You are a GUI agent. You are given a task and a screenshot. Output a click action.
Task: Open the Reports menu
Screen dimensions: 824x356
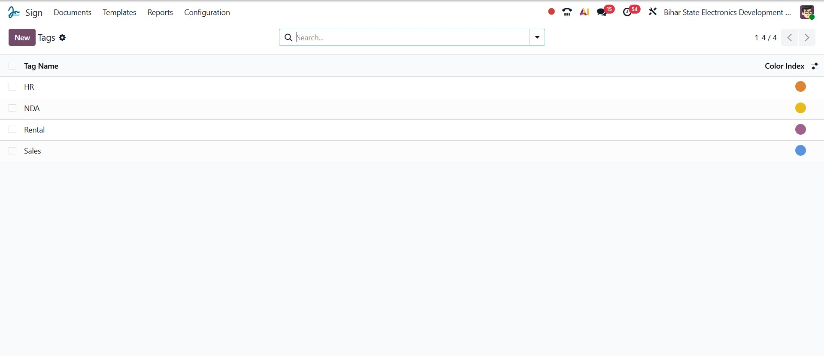160,12
